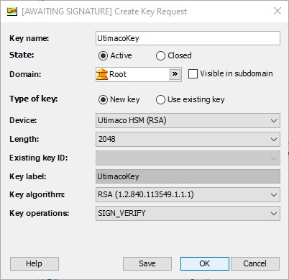Click the Cancel button

click(x=255, y=263)
